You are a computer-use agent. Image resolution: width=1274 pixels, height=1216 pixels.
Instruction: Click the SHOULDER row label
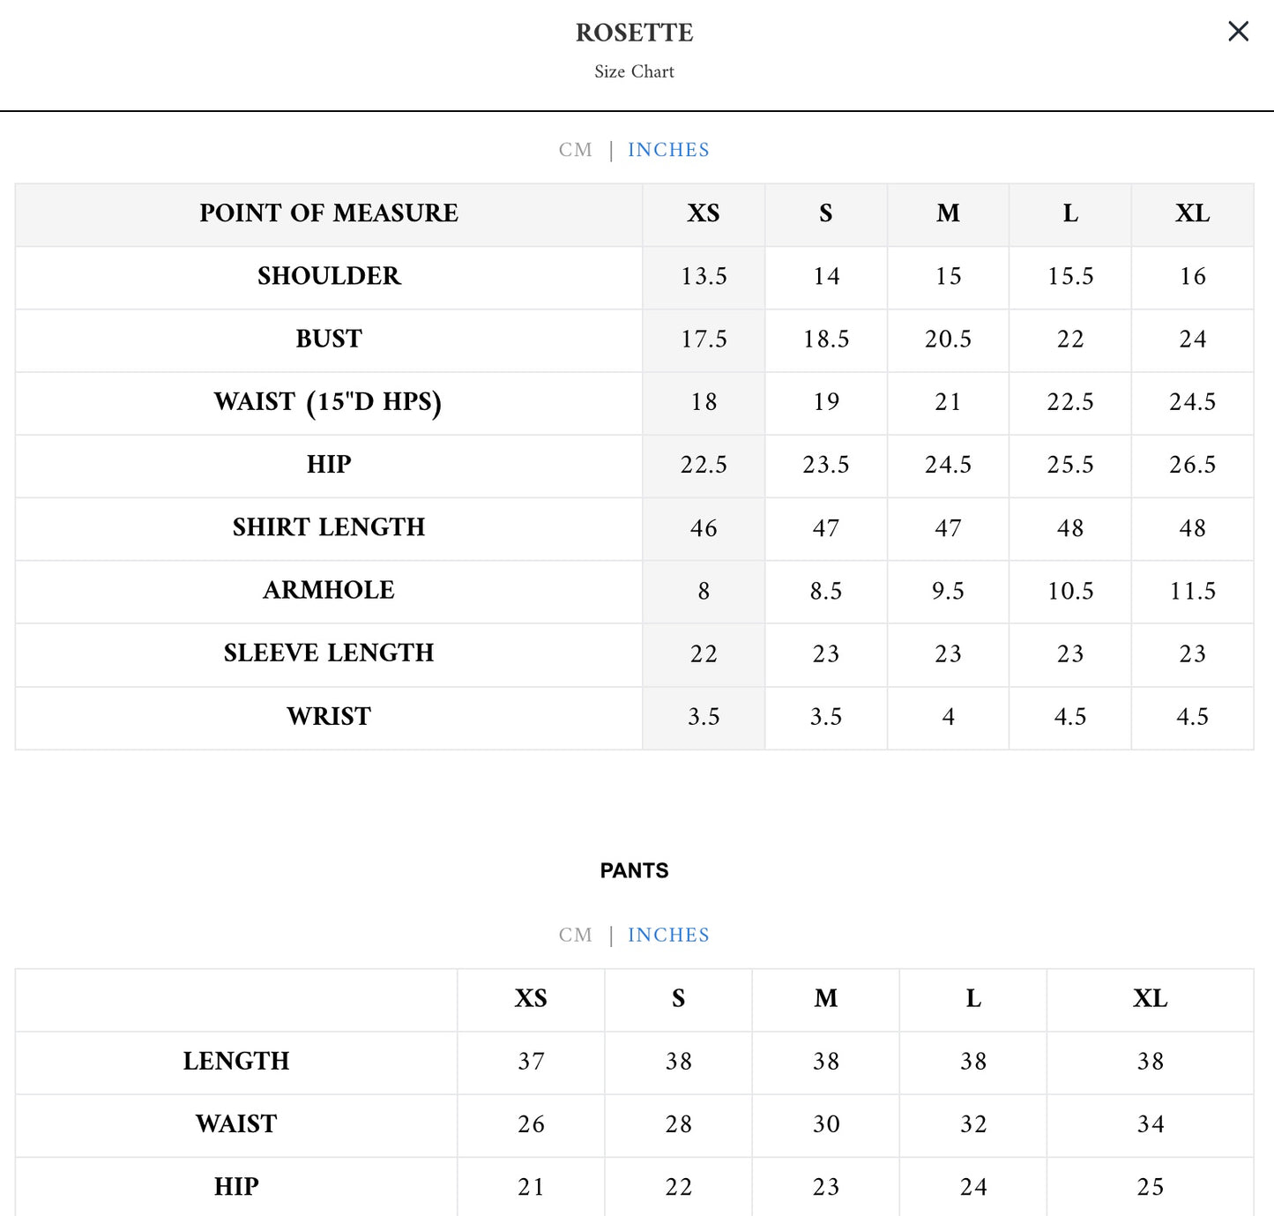point(329,276)
